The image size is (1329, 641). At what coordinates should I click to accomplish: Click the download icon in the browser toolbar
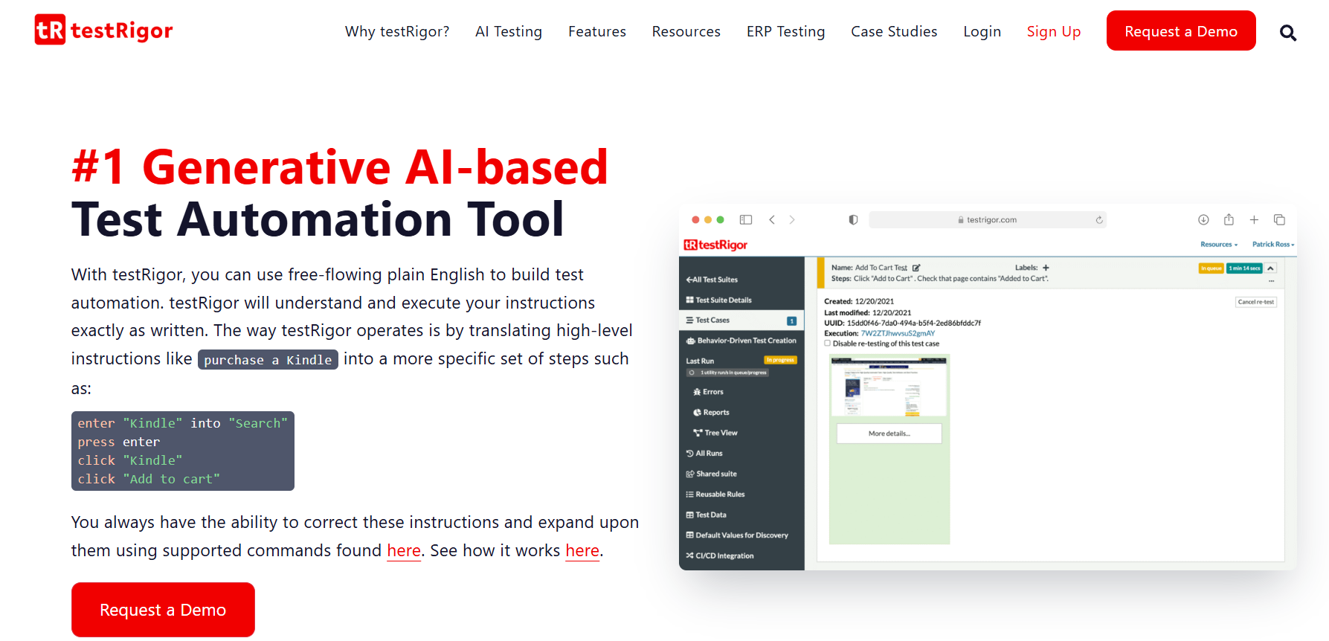tap(1203, 219)
